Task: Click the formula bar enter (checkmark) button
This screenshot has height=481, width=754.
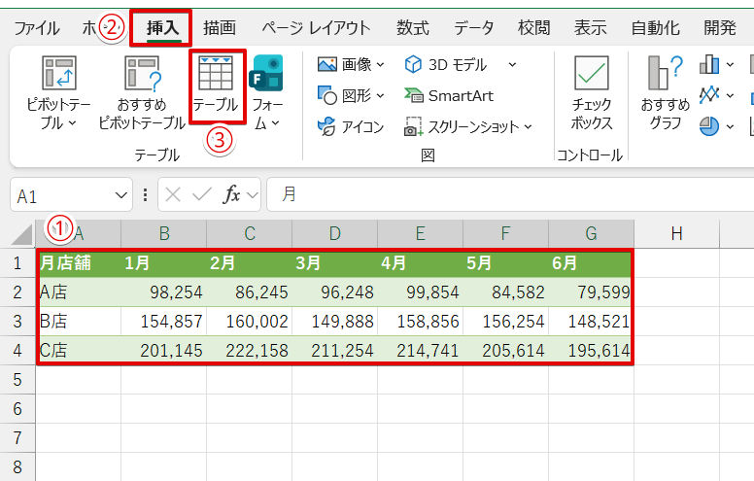Action: click(201, 194)
